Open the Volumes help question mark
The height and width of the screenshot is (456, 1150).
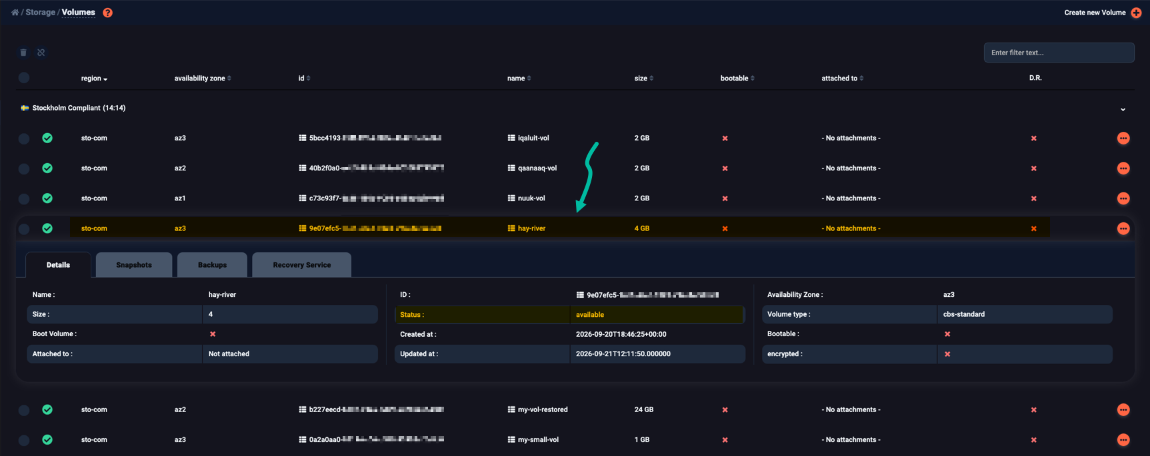click(x=107, y=13)
